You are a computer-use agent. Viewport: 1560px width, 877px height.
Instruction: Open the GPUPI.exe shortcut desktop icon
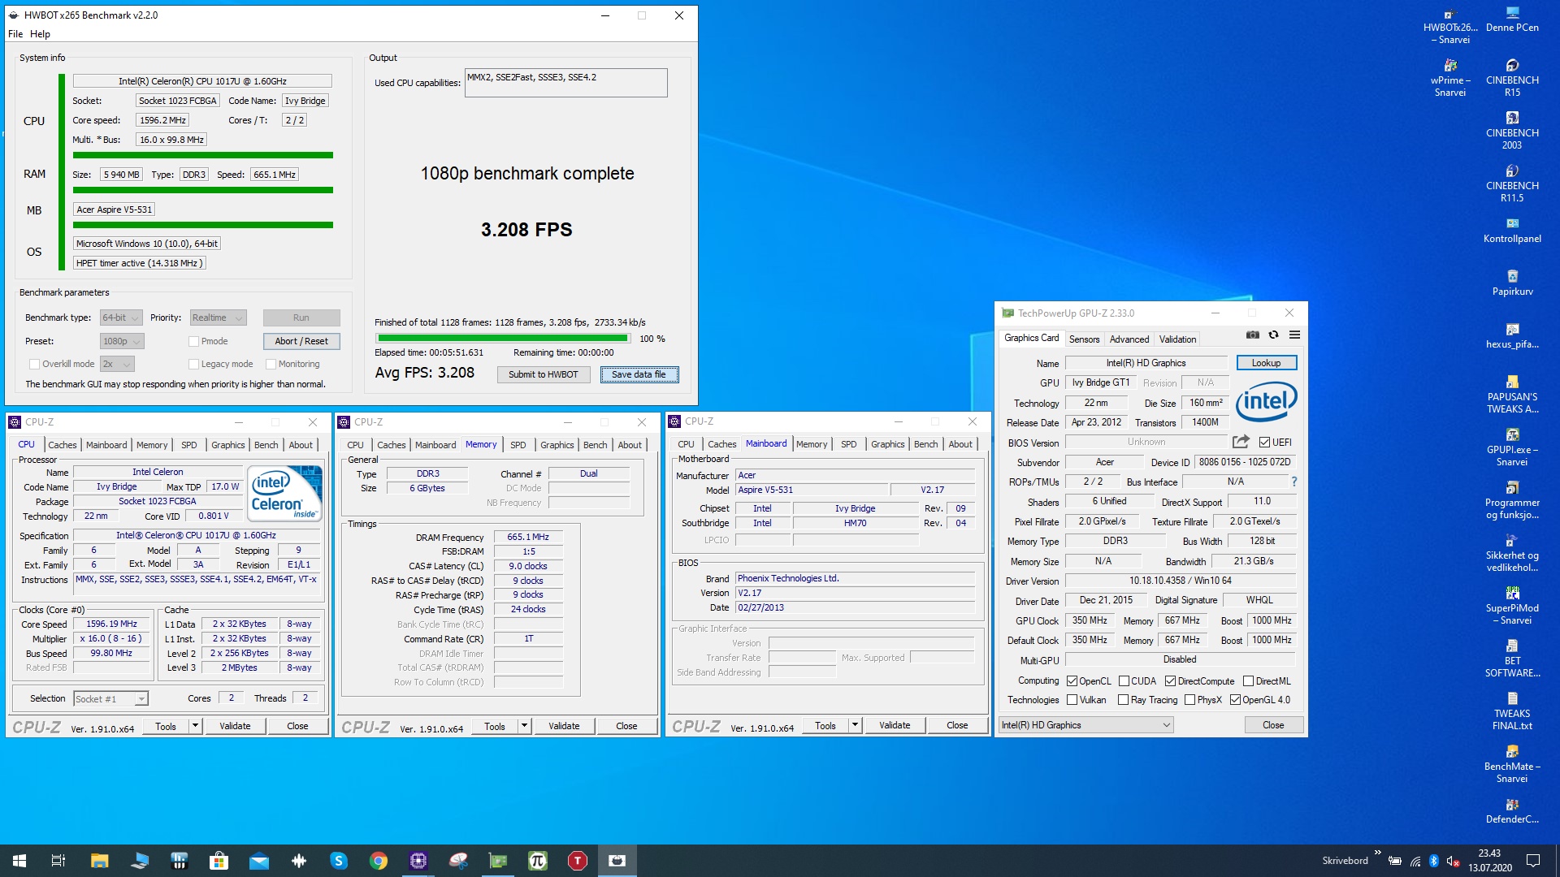(x=1512, y=447)
